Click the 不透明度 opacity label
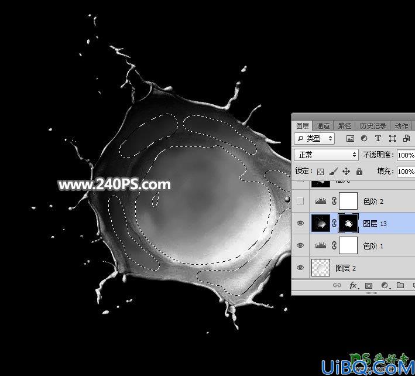 (379, 155)
